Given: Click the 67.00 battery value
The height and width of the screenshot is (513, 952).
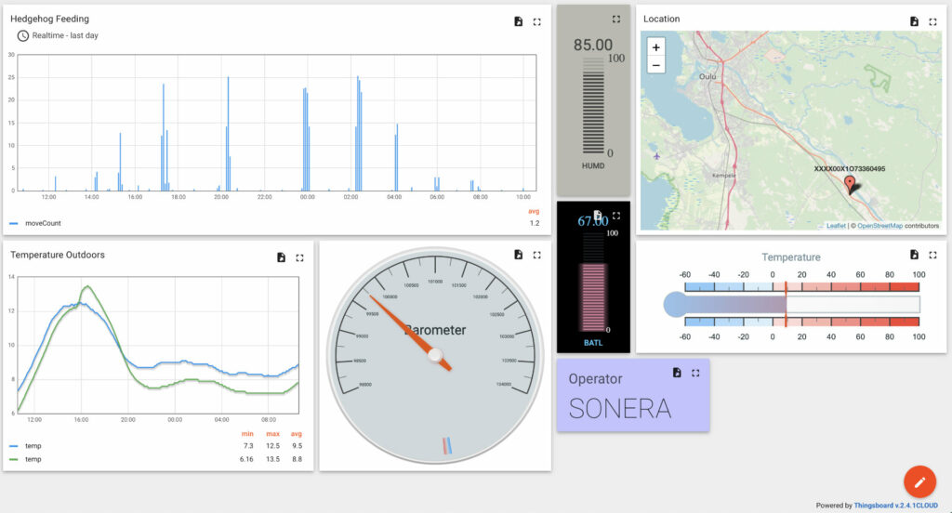Looking at the screenshot, I should [592, 221].
